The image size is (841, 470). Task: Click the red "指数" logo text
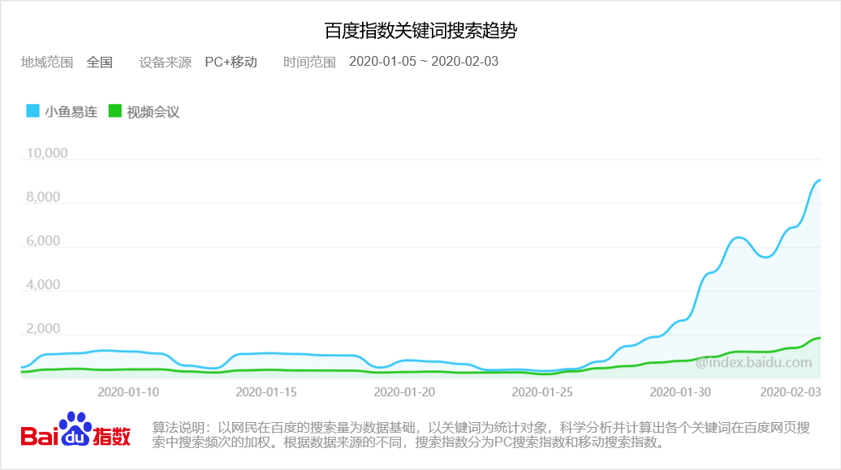(112, 436)
